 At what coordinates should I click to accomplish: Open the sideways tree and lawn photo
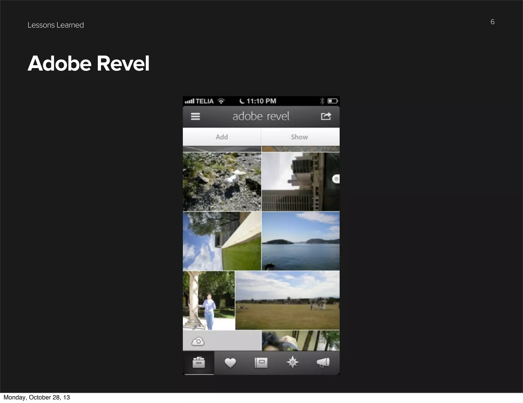click(x=222, y=241)
